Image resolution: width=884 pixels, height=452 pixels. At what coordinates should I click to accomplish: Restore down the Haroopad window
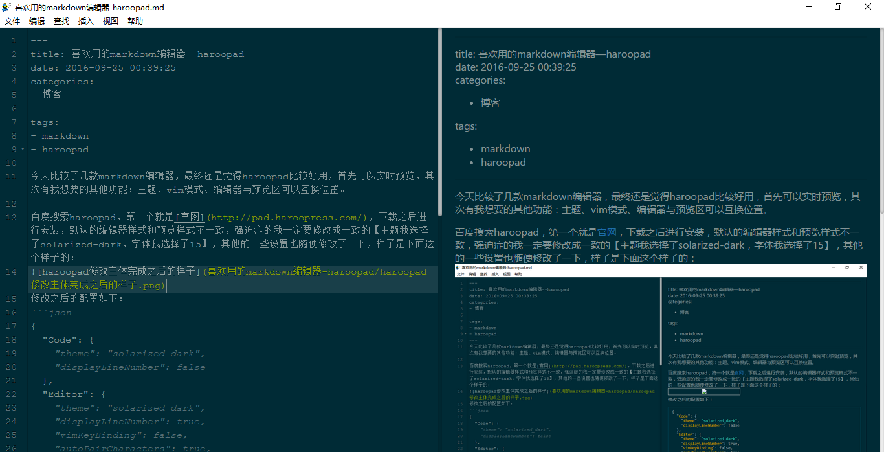839,7
